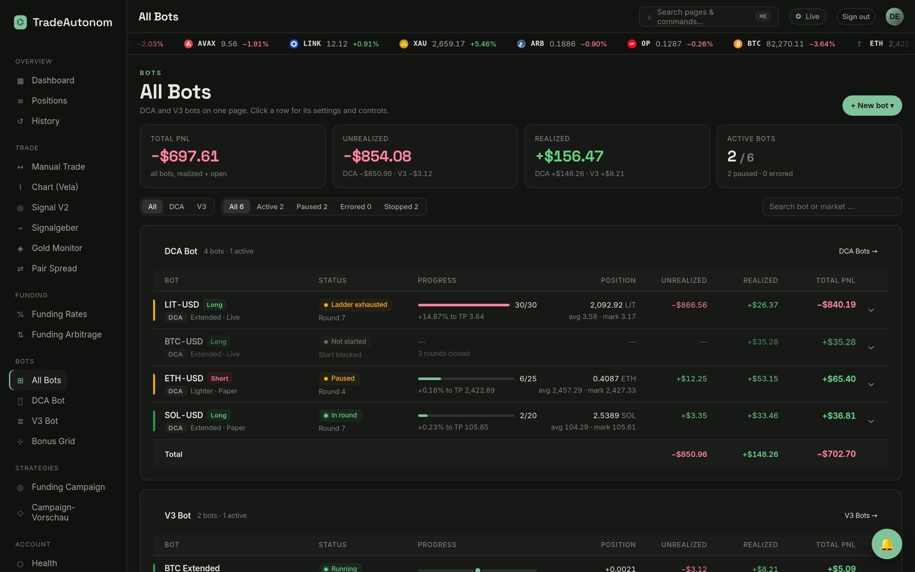
Task: Show only Stopped 2 bots
Action: tap(401, 206)
